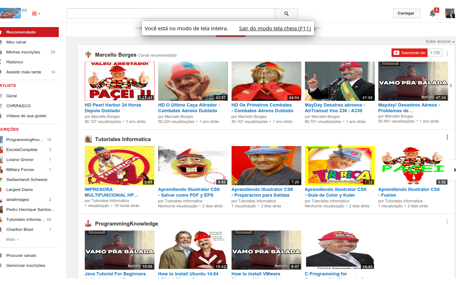The width and height of the screenshot is (456, 285).
Task: Click the Tutoriales Informatica channel icon
Action: point(88,139)
